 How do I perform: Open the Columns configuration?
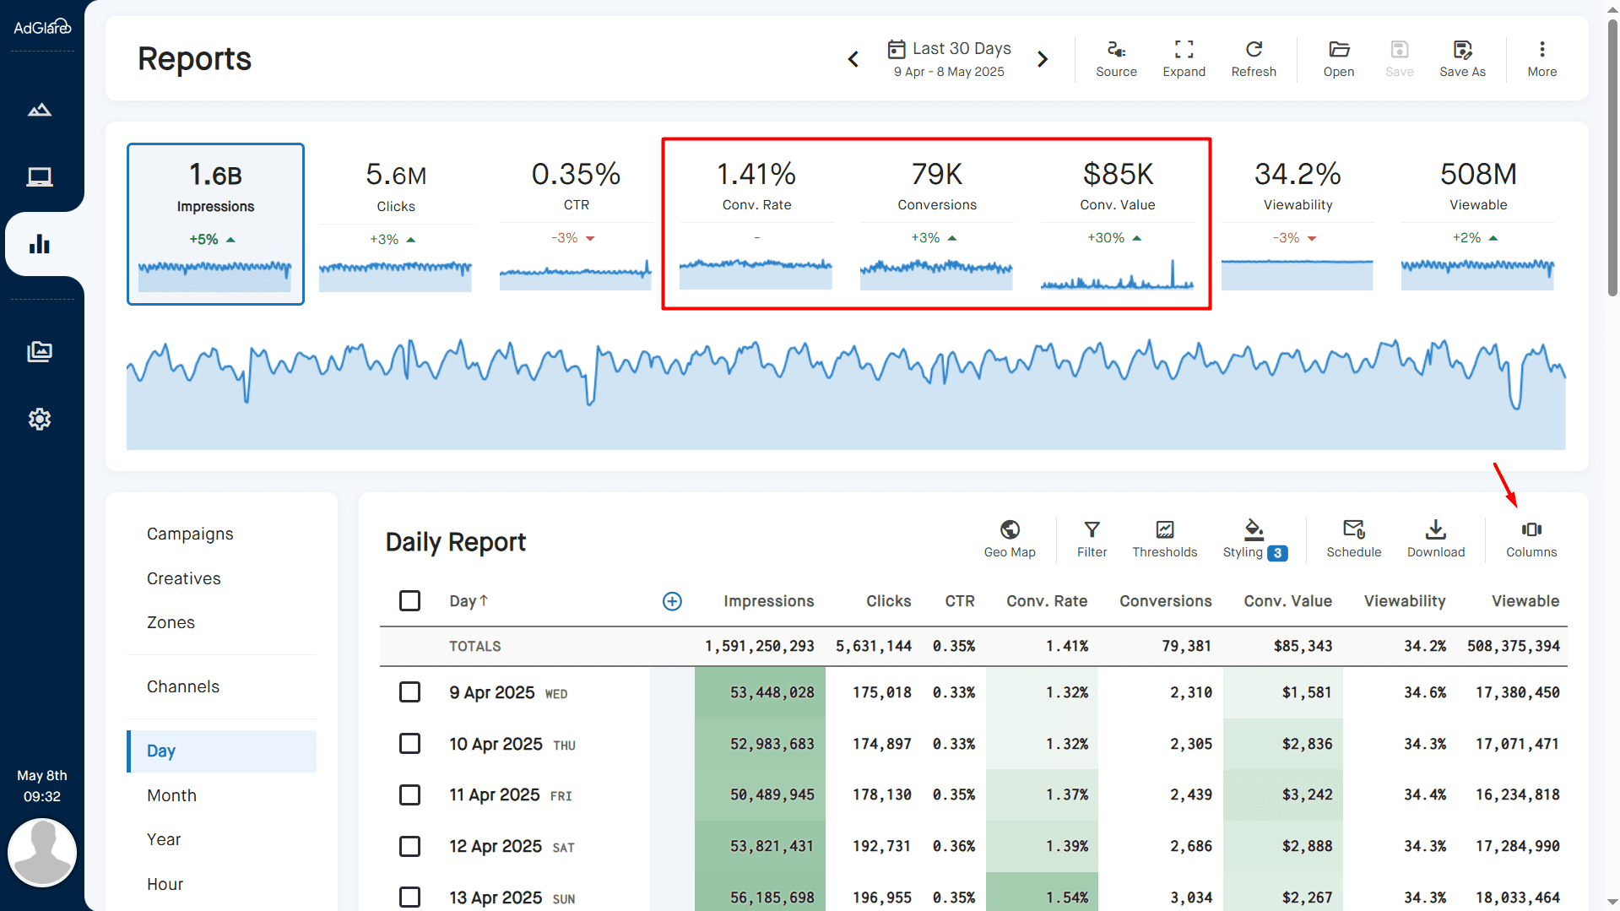pyautogui.click(x=1531, y=539)
